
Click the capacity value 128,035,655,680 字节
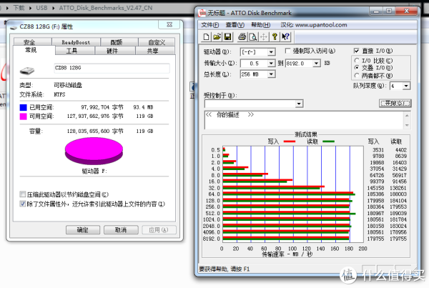[x=95, y=131]
